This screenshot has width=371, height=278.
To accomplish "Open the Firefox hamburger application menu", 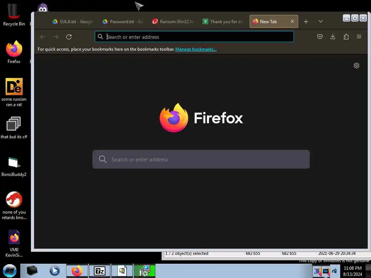I will (359, 37).
